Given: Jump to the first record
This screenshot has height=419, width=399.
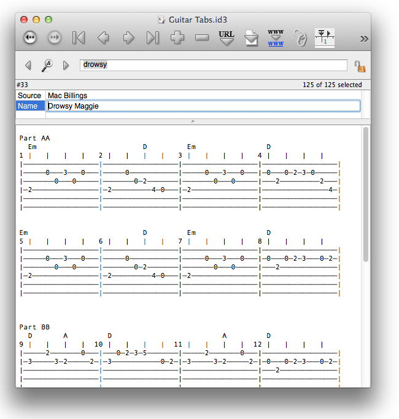Looking at the screenshot, I should tap(79, 37).
